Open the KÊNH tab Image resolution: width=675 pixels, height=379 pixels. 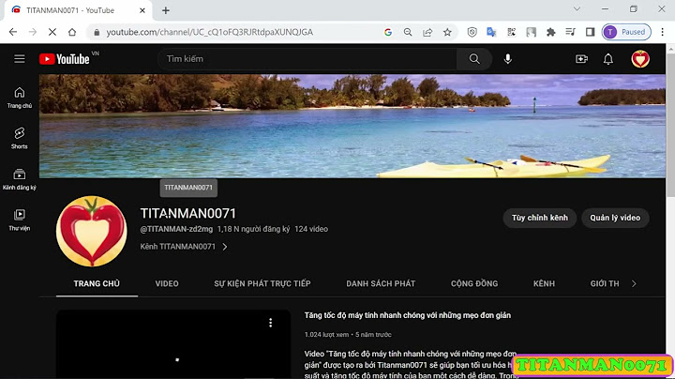(544, 283)
